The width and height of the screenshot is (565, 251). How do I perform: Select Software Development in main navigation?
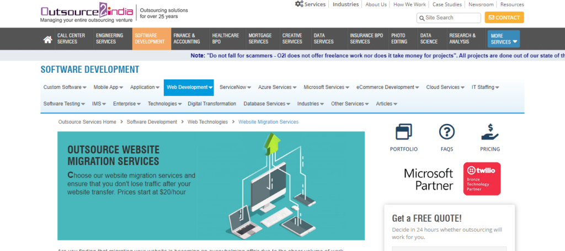point(148,39)
